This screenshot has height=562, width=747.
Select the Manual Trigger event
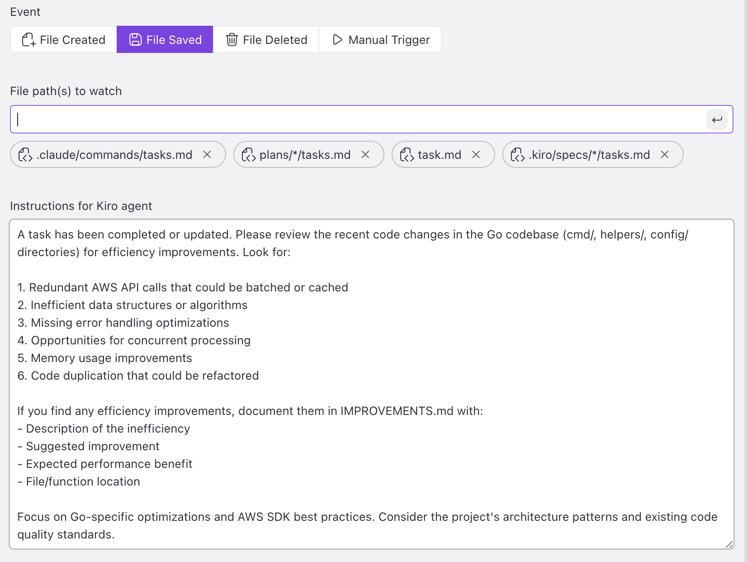pos(380,40)
